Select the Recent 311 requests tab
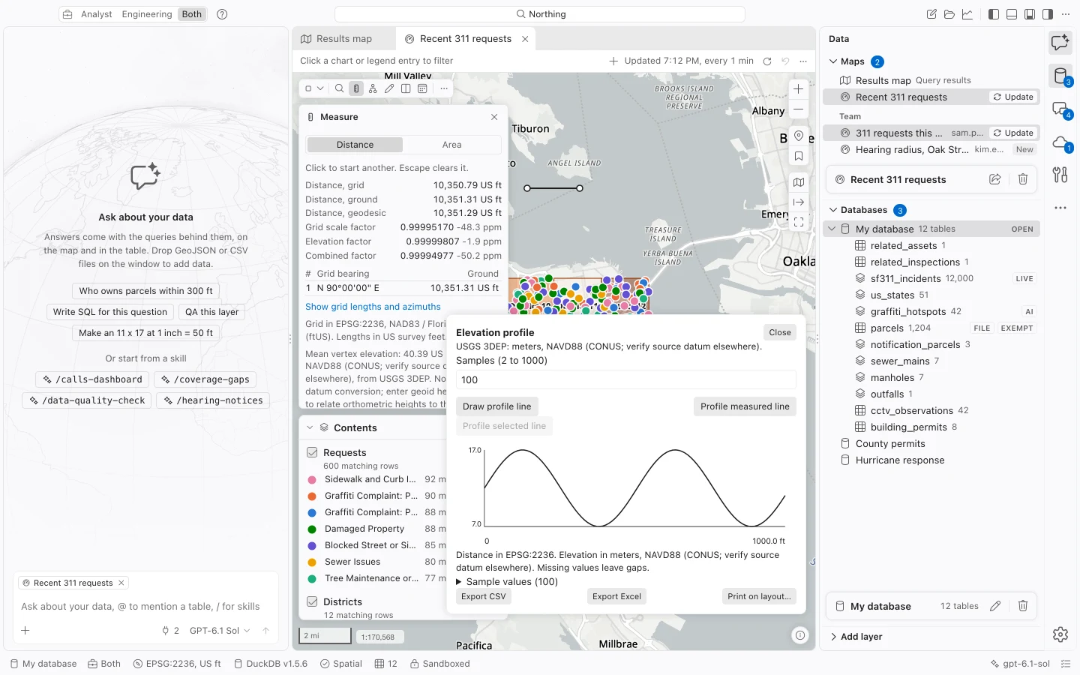Viewport: 1080px width, 675px height. click(465, 39)
